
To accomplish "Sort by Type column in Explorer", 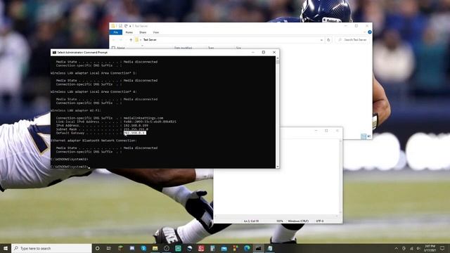I will coord(211,48).
